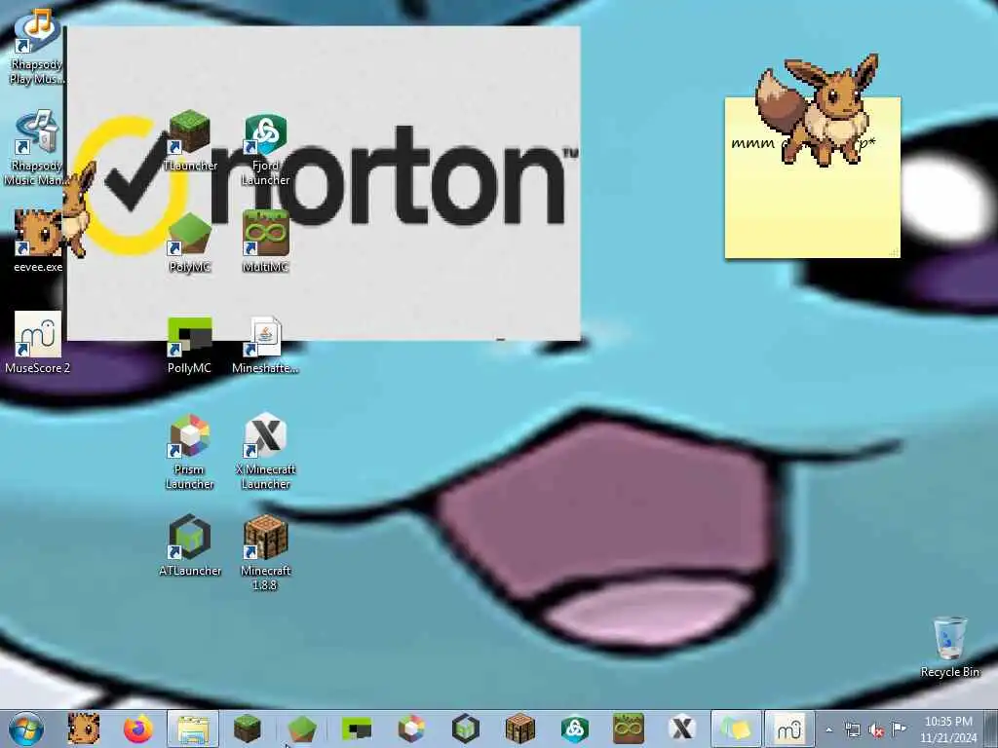Click the PollyMC taskbar icon

(x=357, y=729)
